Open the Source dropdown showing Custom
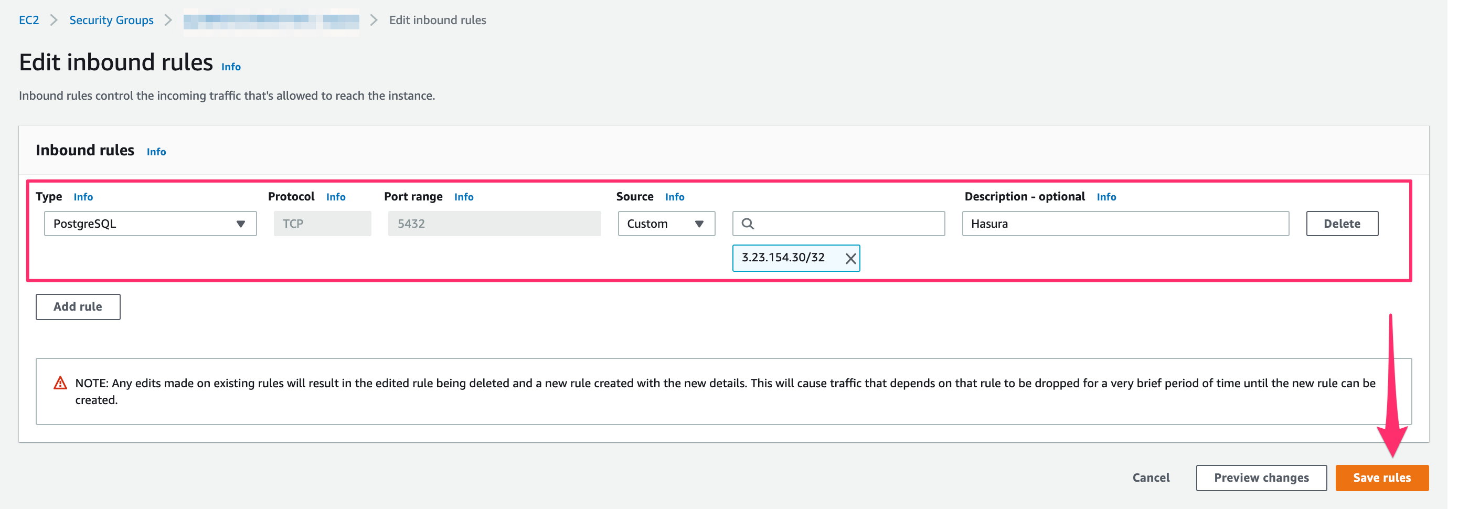The width and height of the screenshot is (1469, 509). 665,223
